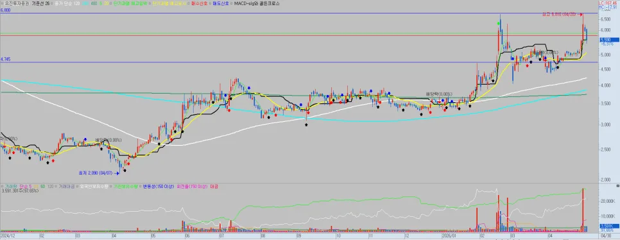Toggle square marker before 매수신호 legend
Screen dimensions: 620x240
click(188, 3)
